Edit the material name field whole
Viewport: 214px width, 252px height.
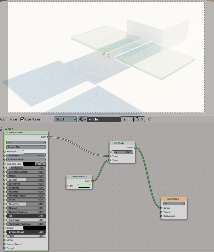(x=104, y=119)
